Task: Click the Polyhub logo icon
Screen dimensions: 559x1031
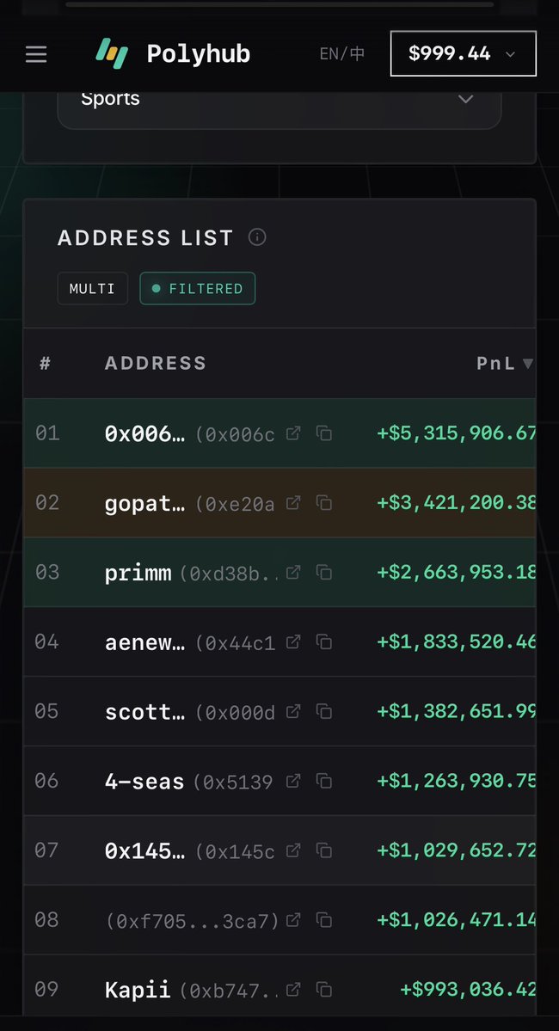Action: click(x=112, y=53)
